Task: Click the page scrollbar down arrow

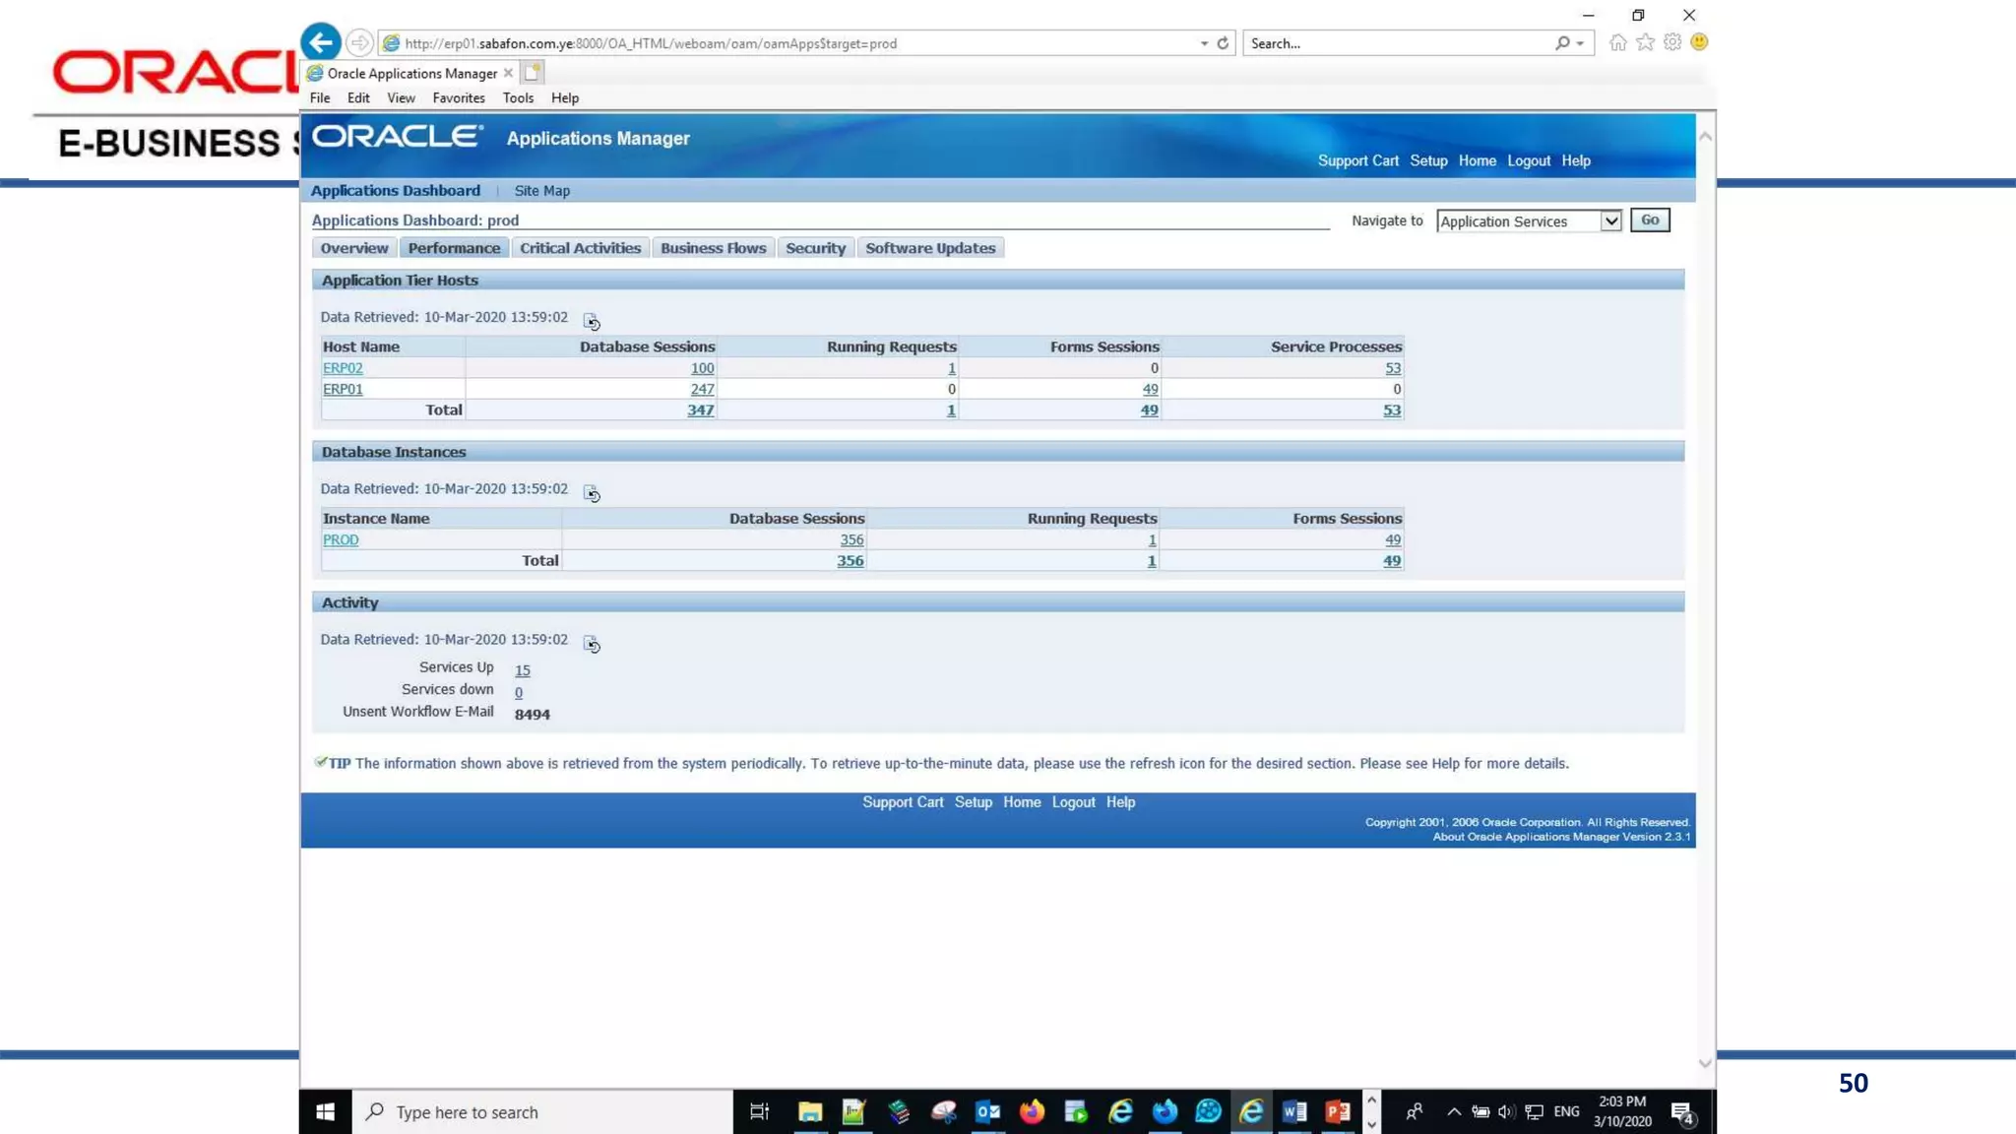Action: click(x=1705, y=1063)
